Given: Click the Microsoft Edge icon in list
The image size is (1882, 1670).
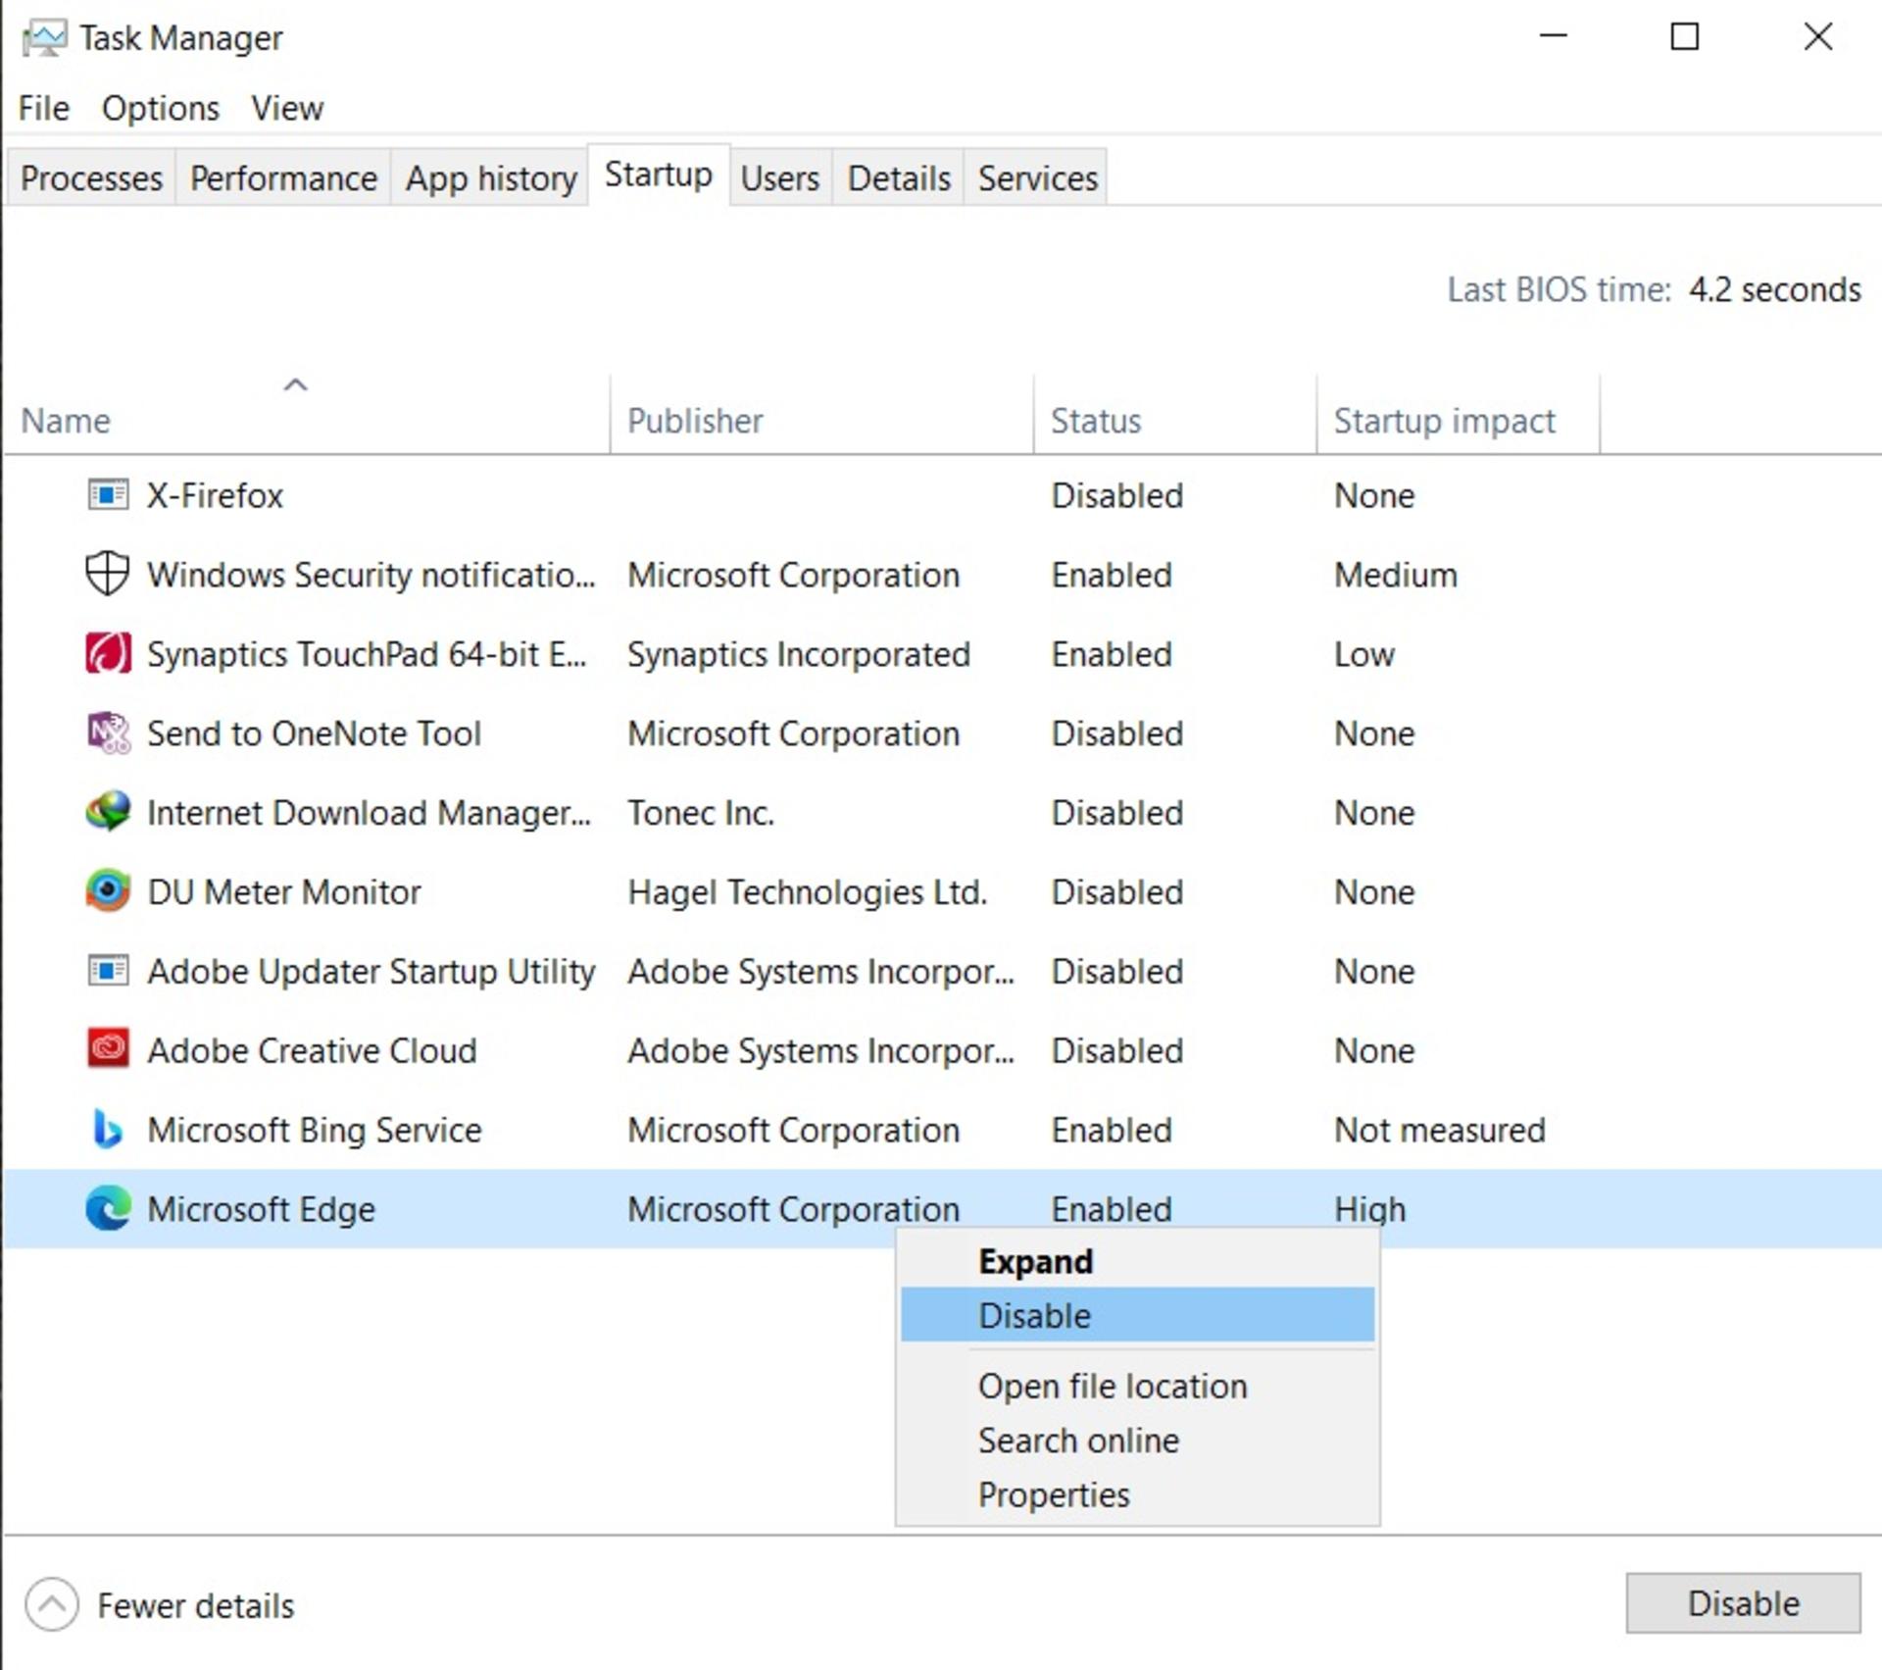Looking at the screenshot, I should 108,1208.
